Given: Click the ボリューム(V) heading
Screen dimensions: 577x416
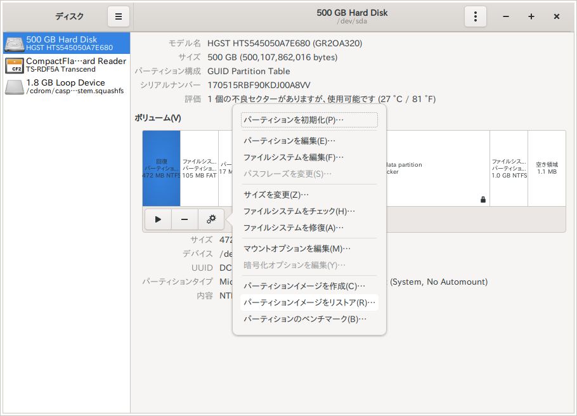Looking at the screenshot, I should coord(158,118).
